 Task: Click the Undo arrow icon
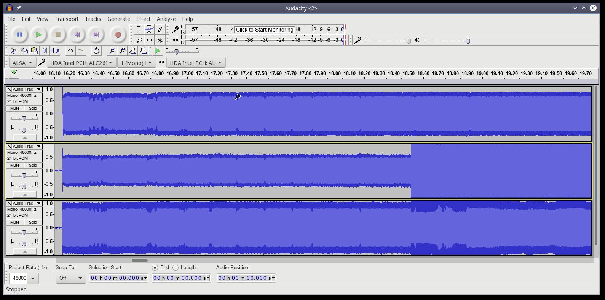coord(70,51)
